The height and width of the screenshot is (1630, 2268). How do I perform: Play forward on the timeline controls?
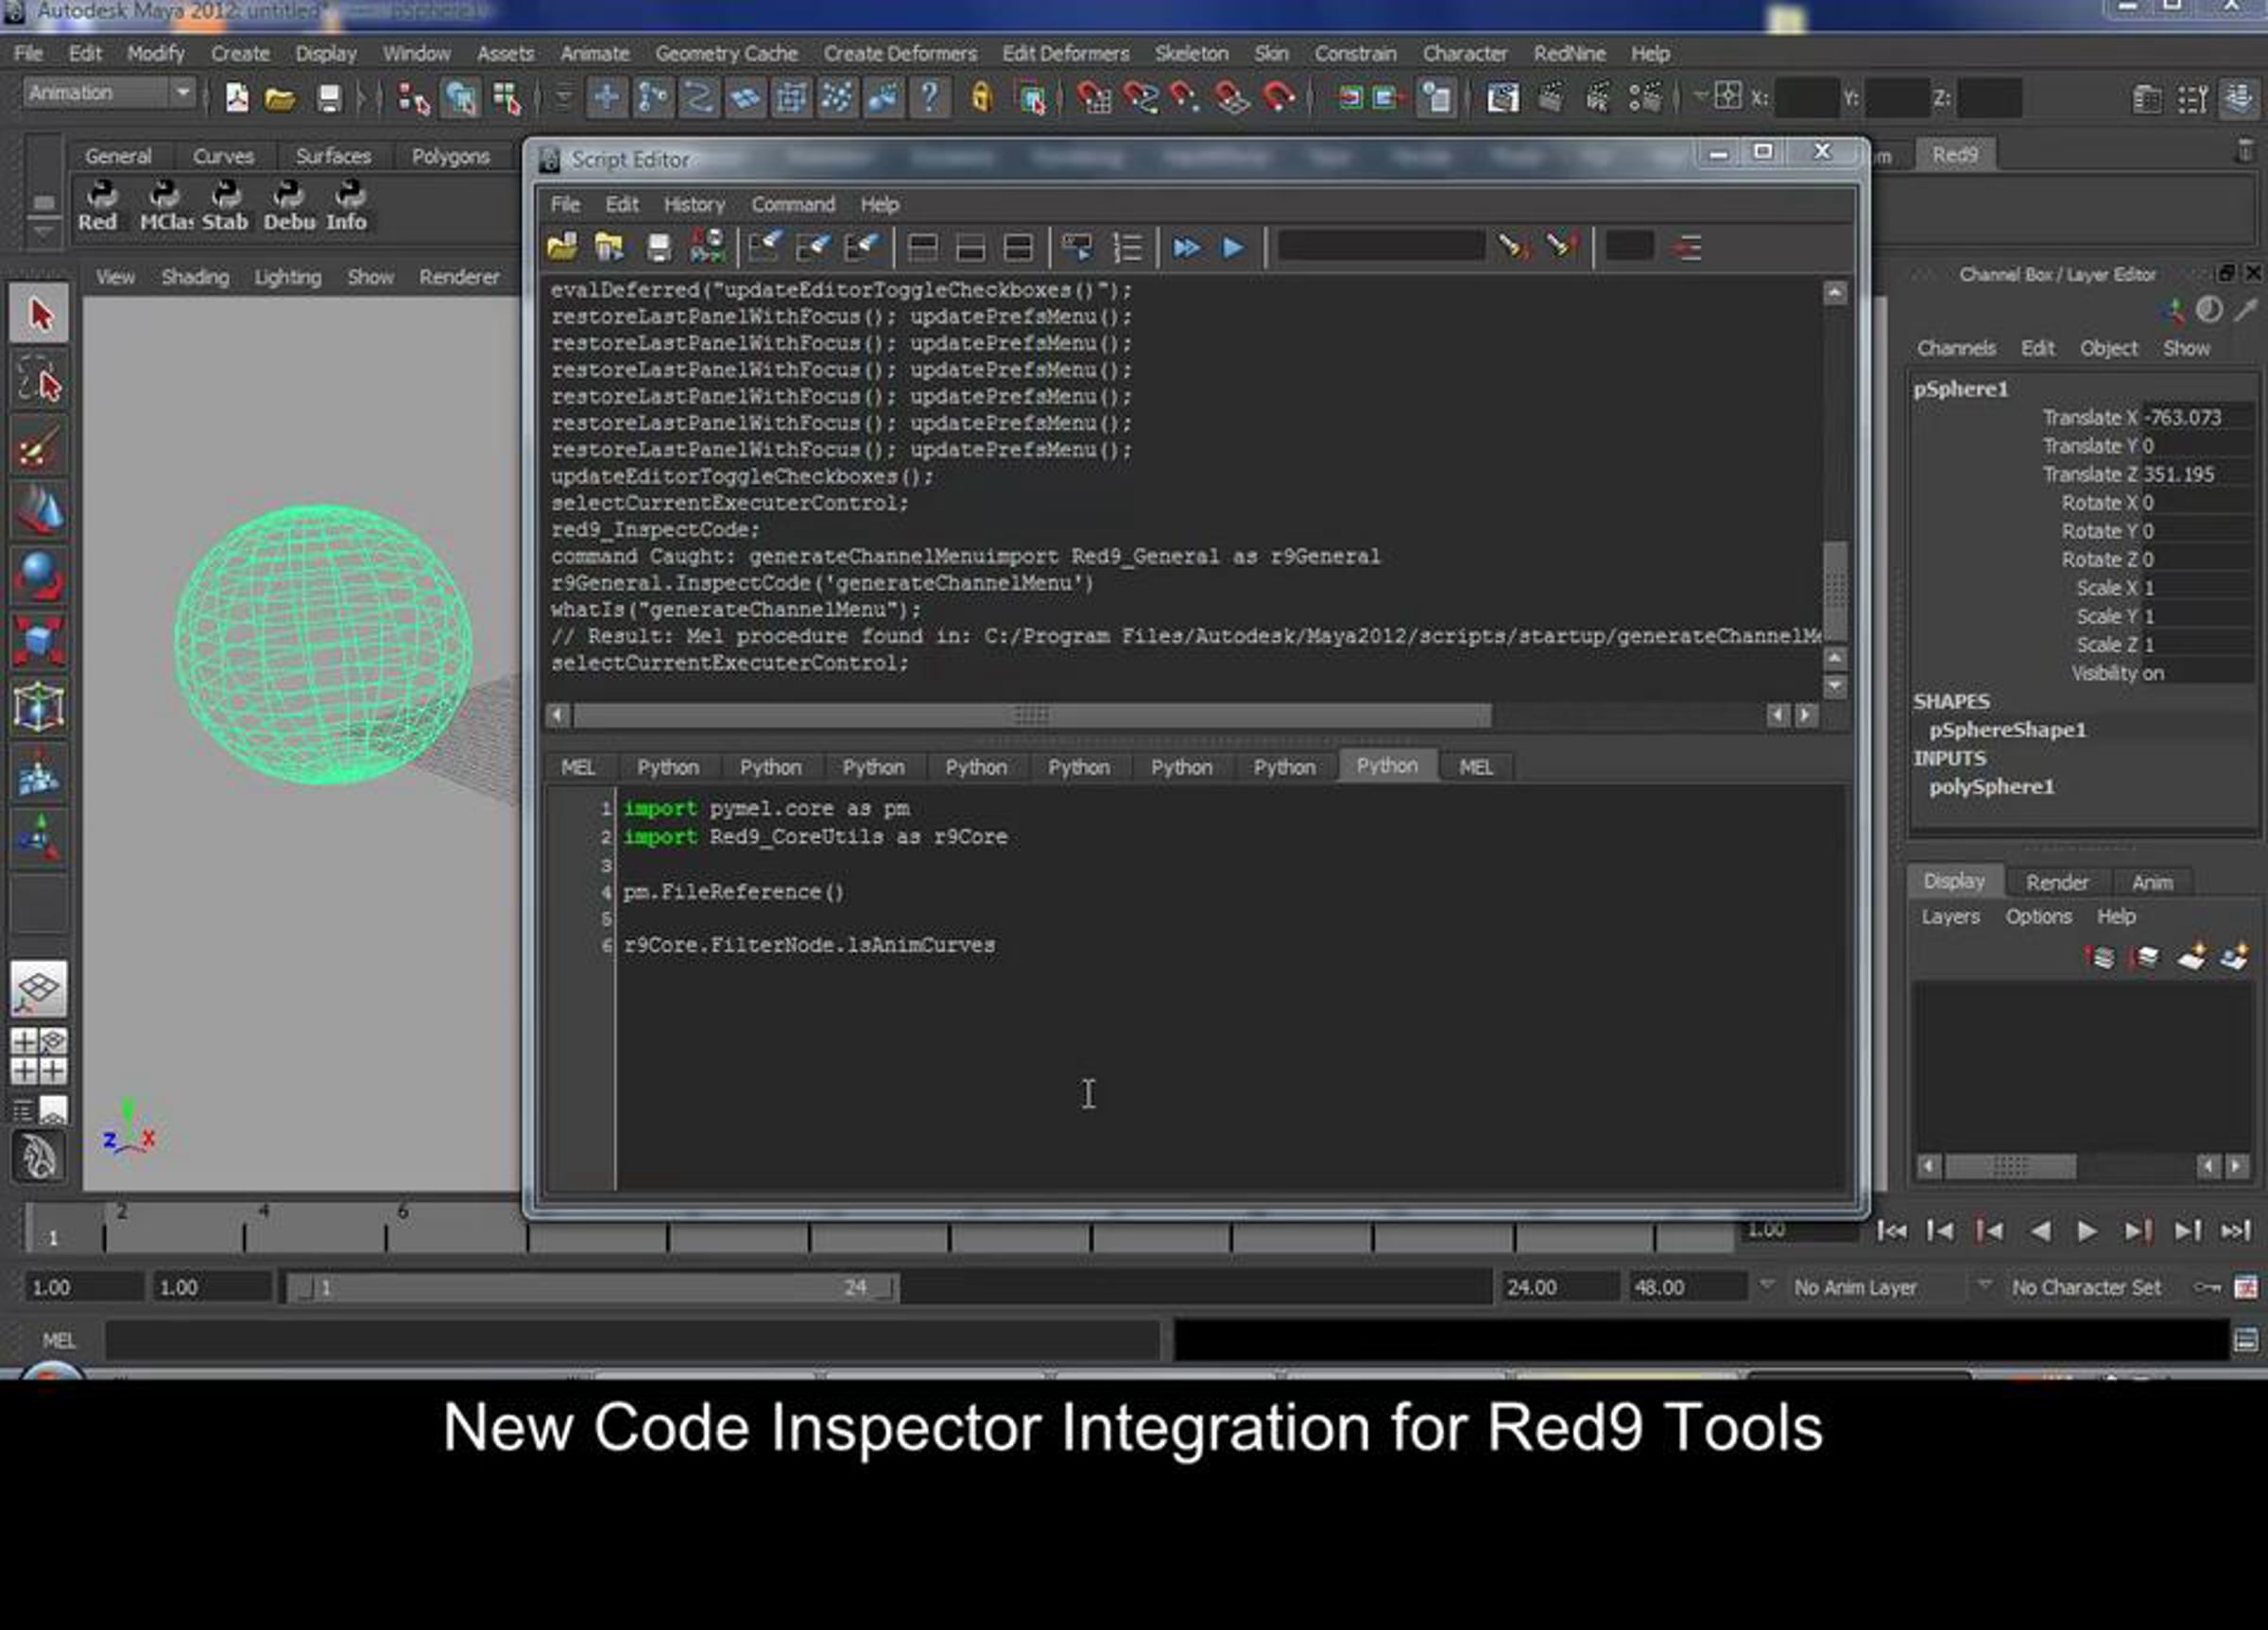click(x=2086, y=1230)
